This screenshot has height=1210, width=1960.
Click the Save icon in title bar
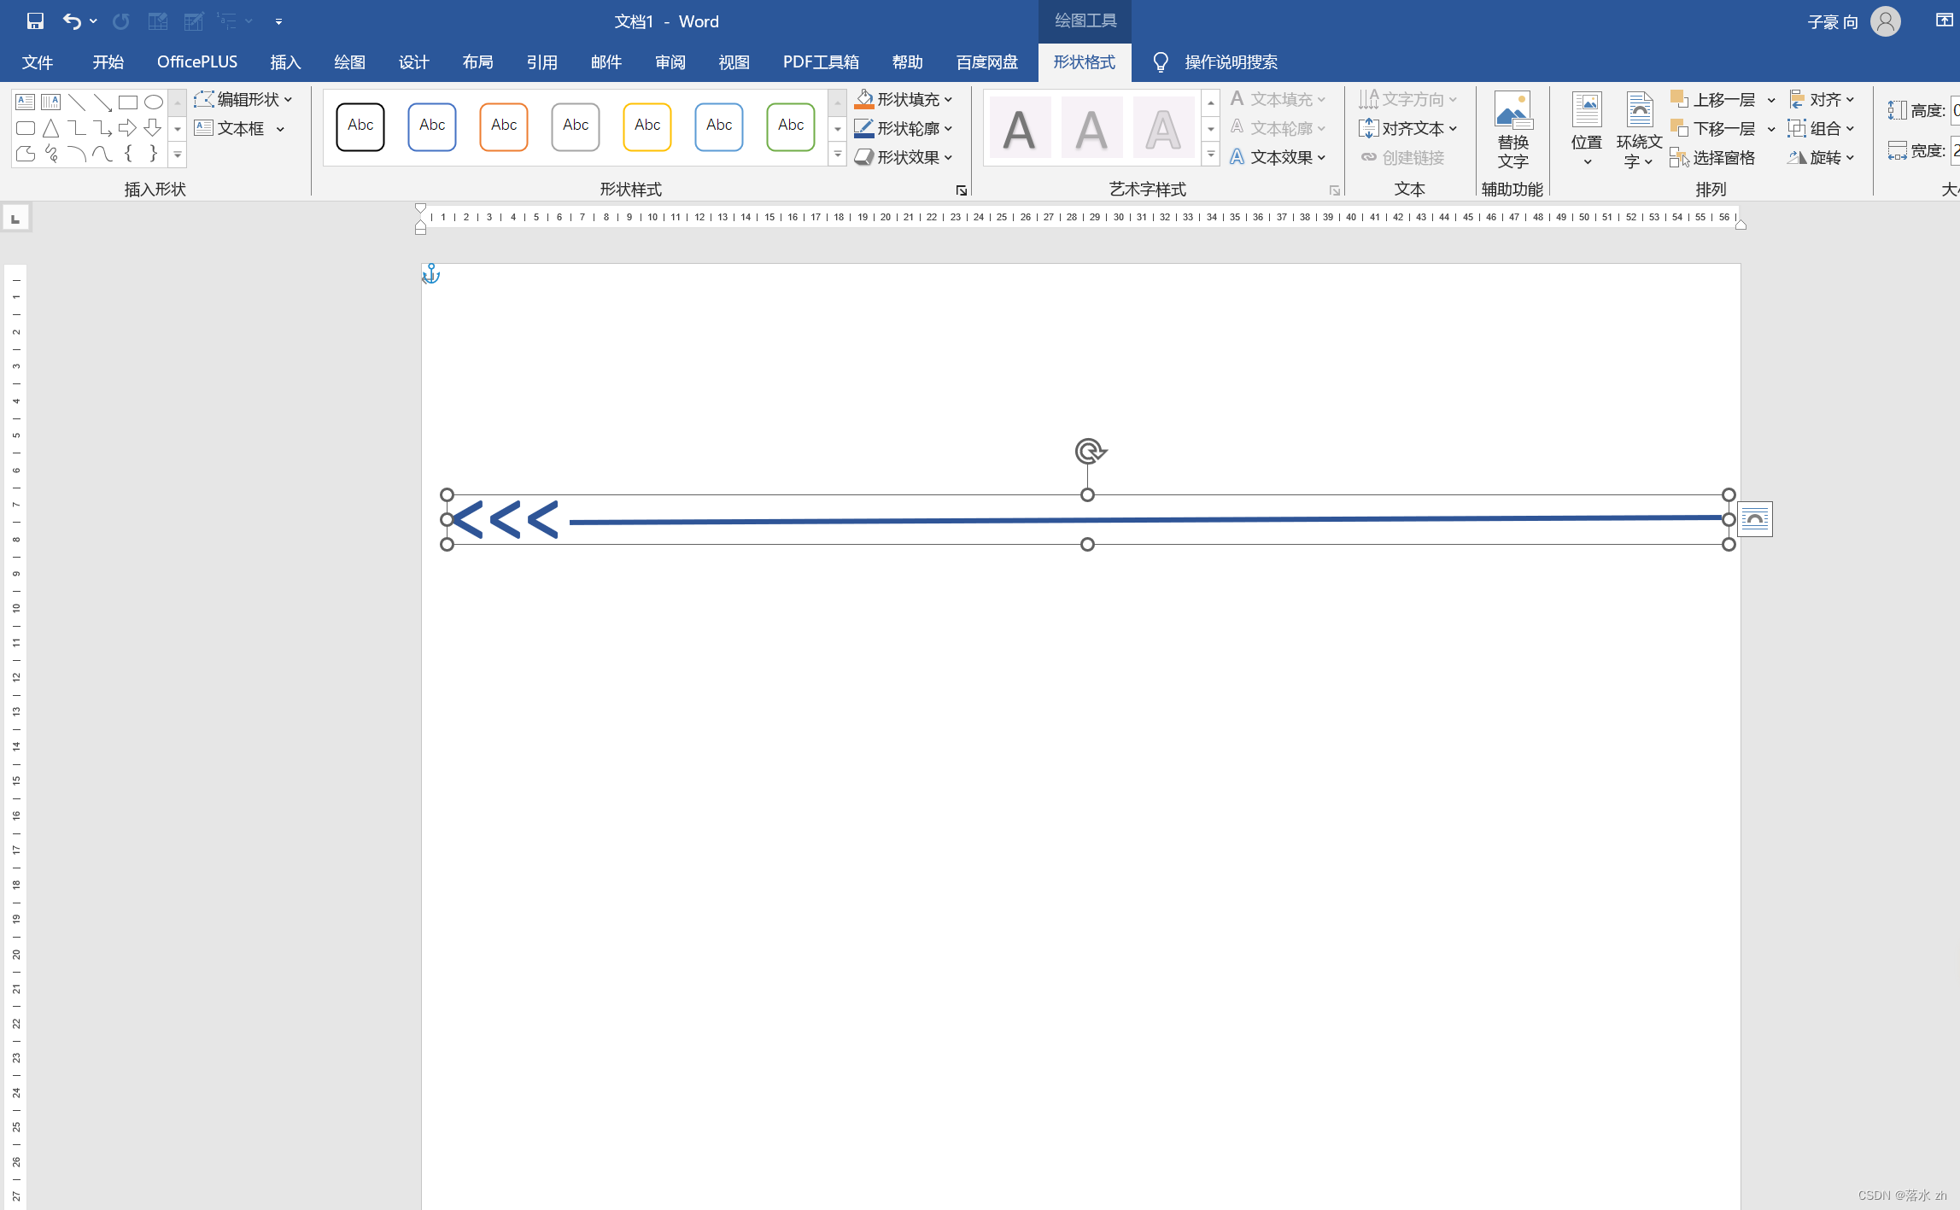pyautogui.click(x=35, y=21)
